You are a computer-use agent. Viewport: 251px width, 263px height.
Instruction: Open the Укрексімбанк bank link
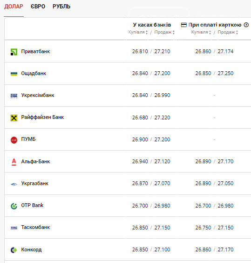coord(38,95)
